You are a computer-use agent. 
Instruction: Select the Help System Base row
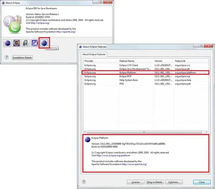tap(146, 80)
